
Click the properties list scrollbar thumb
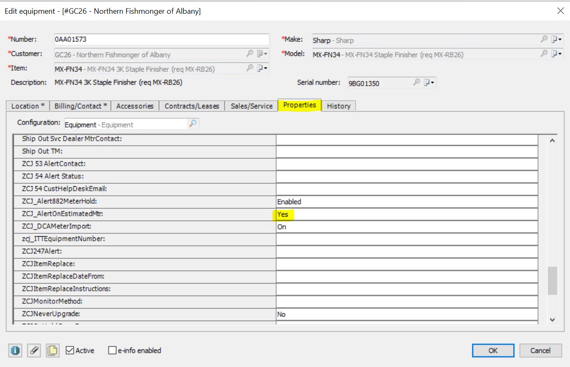(552, 281)
